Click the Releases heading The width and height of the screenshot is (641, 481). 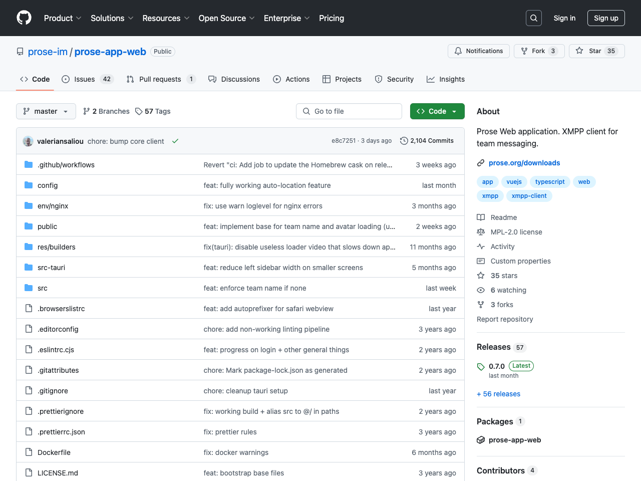pyautogui.click(x=494, y=347)
